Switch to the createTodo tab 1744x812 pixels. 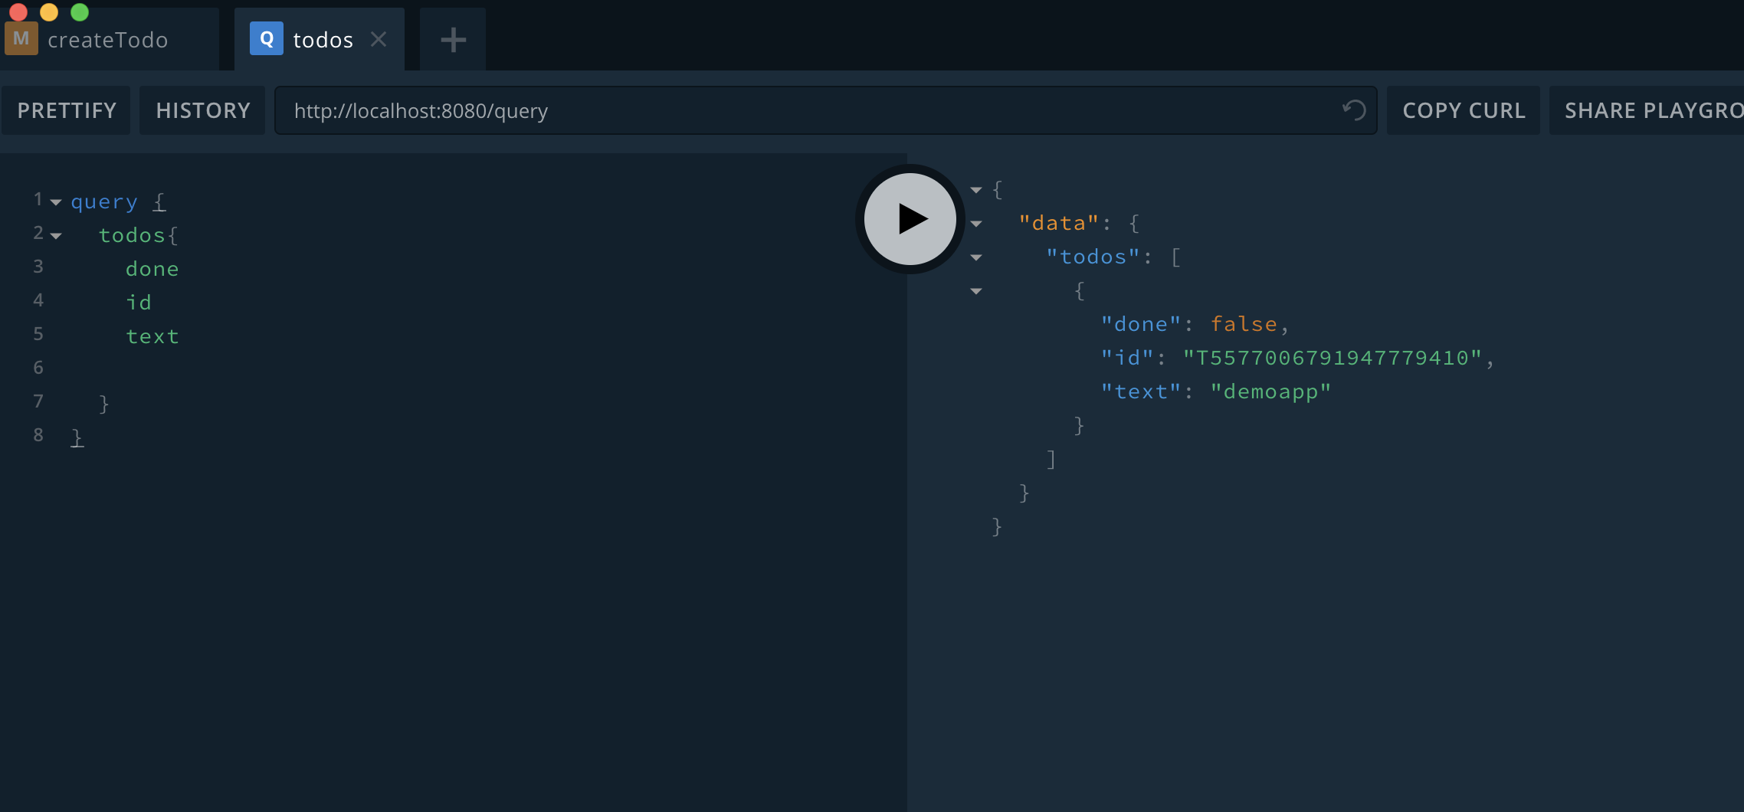point(110,40)
